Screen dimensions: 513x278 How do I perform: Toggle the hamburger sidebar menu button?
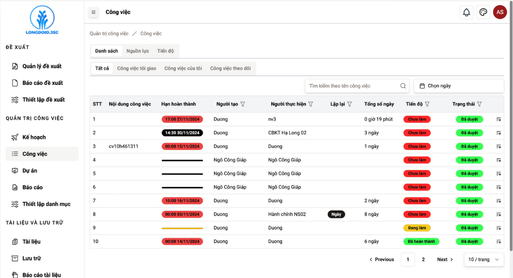pos(94,12)
